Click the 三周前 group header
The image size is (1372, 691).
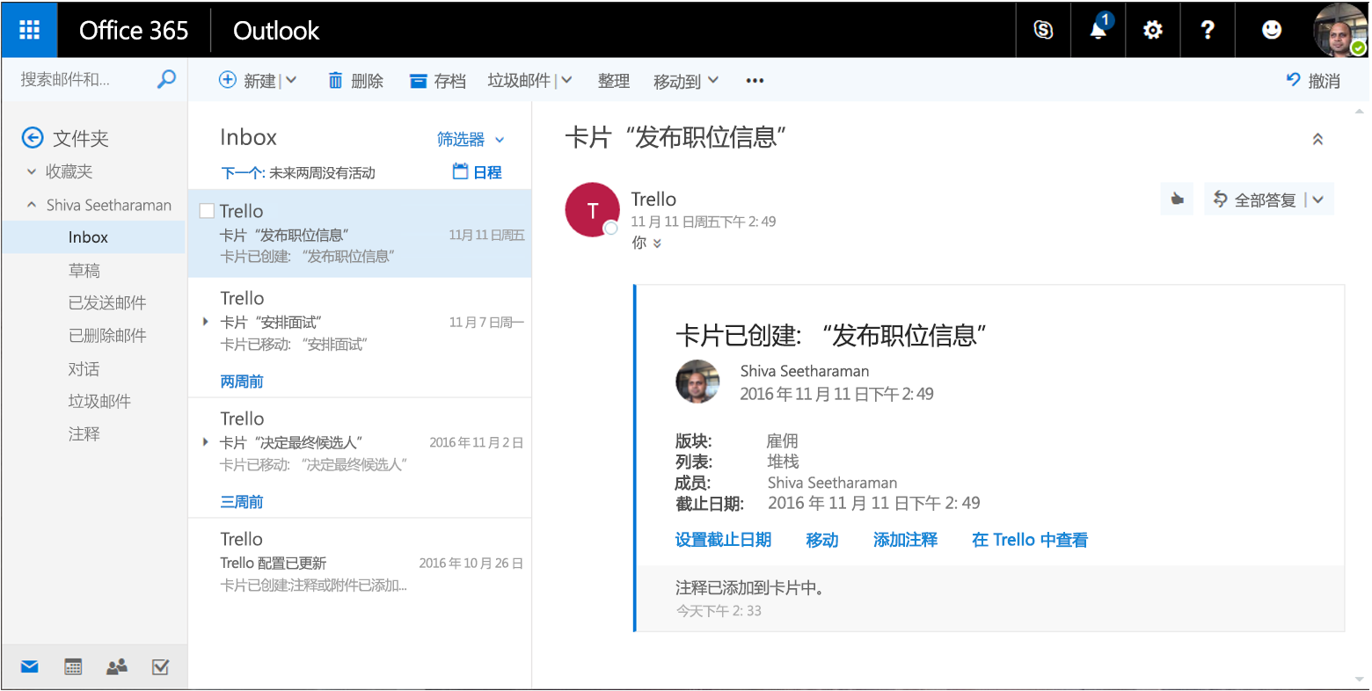coord(242,502)
